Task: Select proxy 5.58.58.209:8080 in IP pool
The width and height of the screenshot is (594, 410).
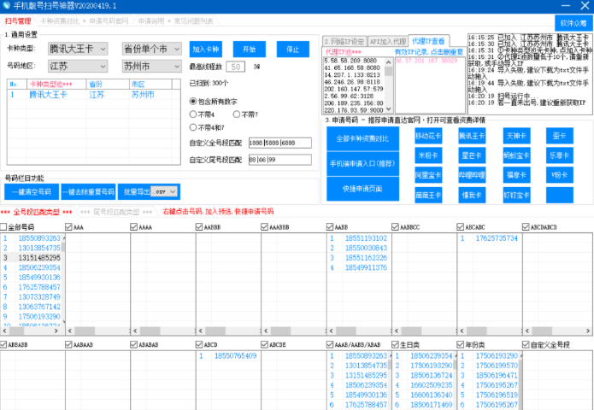Action: tap(350, 61)
